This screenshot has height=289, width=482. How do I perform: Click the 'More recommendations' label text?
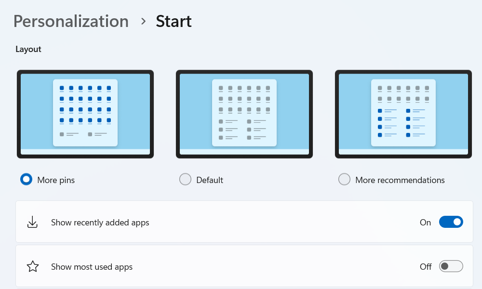tap(400, 180)
